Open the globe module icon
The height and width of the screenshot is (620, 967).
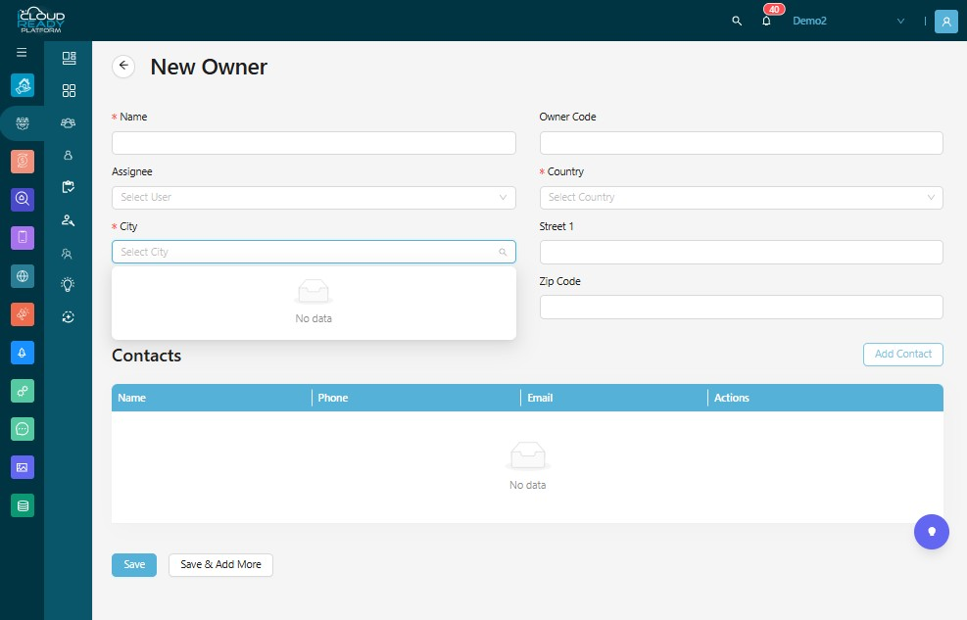[x=23, y=276]
